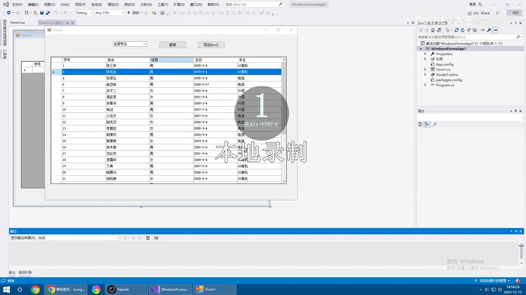Expand the Properties node in Solution Explorer
Screen dimensions: 526x295
click(425, 54)
